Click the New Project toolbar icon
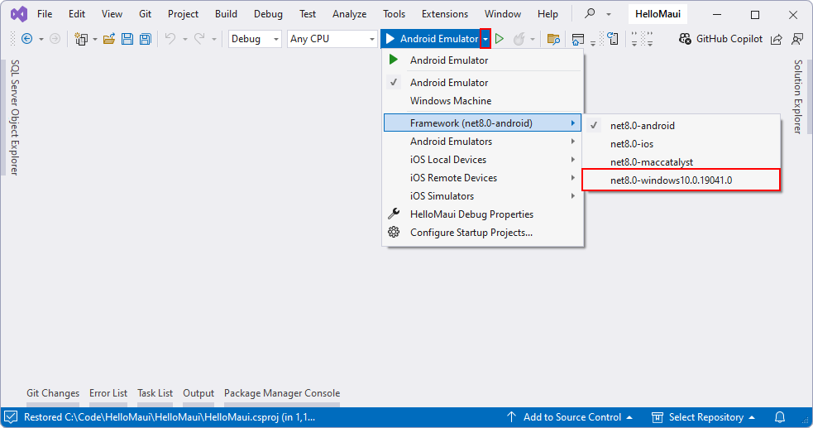Image resolution: width=813 pixels, height=428 pixels. pyautogui.click(x=81, y=39)
